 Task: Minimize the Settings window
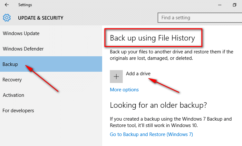[x=220, y=5]
